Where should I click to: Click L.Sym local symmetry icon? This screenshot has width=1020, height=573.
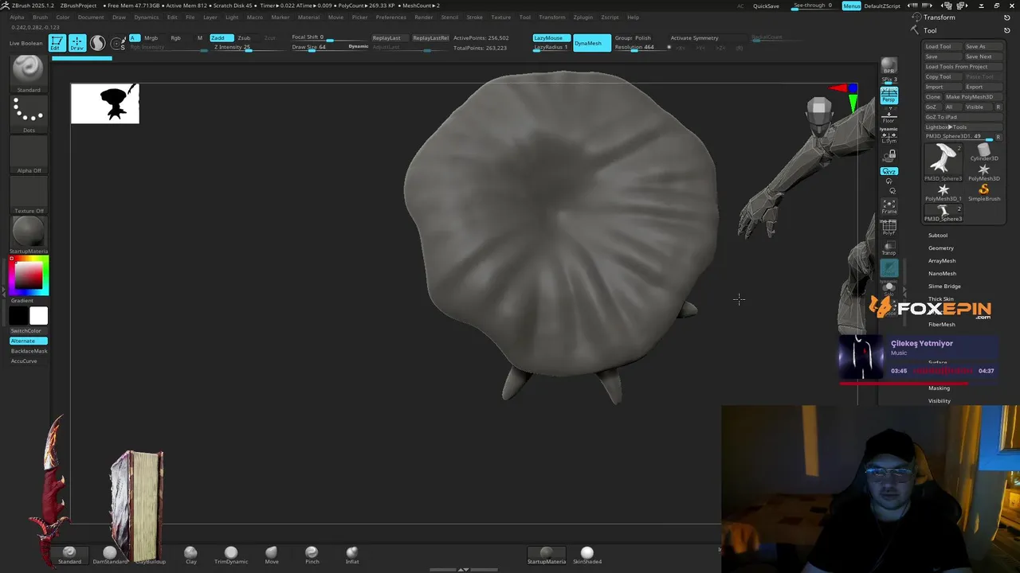tap(889, 136)
